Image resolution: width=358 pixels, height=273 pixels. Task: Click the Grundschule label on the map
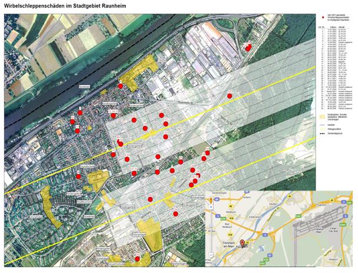point(87,167)
